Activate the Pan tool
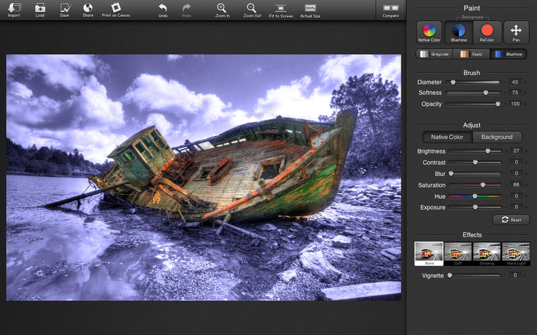 516,32
